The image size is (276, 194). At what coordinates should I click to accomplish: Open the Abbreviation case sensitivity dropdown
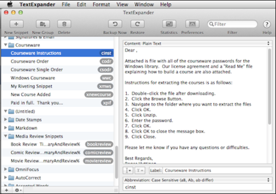[198, 180]
